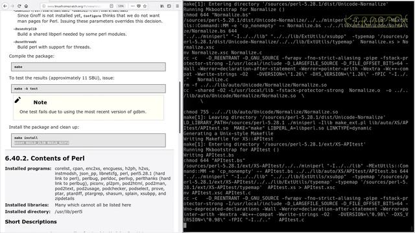The image size is (415, 233).
Task: Click 'Install the package and clean up:' text
Action: click(44, 127)
